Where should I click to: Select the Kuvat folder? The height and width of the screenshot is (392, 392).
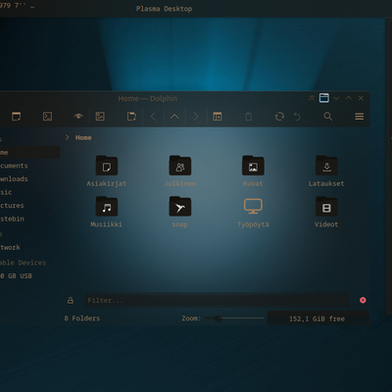tap(253, 171)
